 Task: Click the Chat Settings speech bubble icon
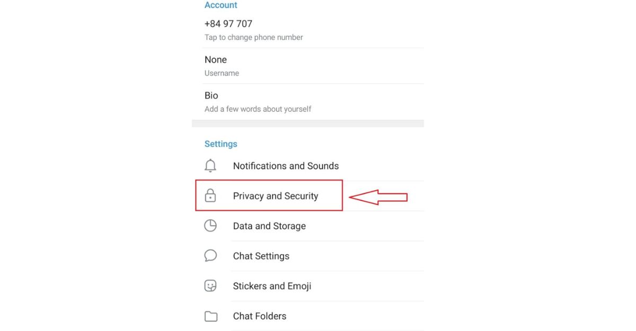(210, 255)
